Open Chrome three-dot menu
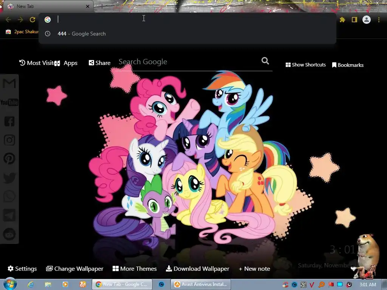The image size is (387, 290). click(379, 20)
